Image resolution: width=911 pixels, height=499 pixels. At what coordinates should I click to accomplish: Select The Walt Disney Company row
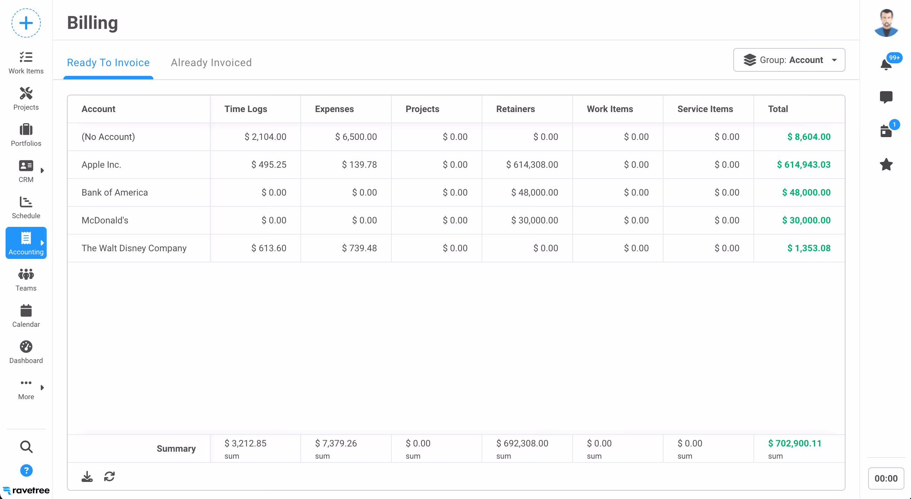pyautogui.click(x=456, y=248)
